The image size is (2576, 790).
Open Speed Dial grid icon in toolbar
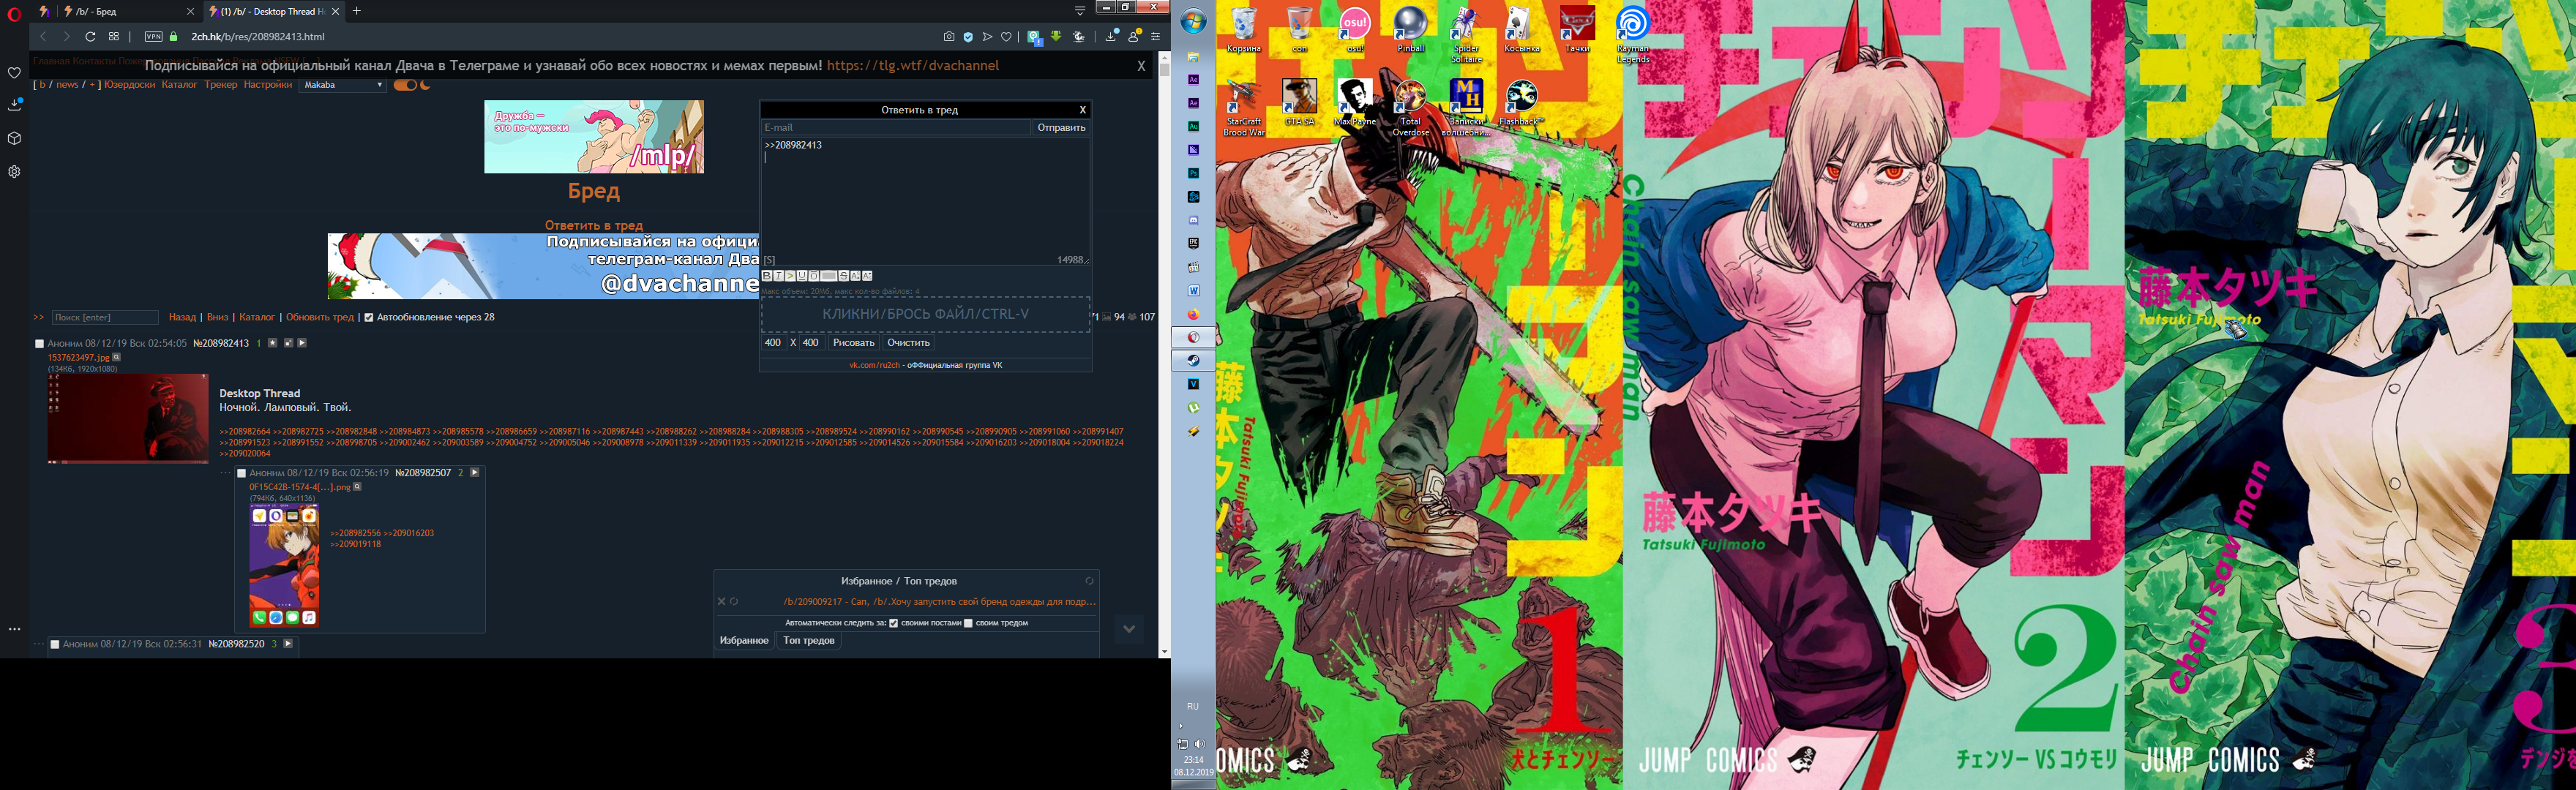click(114, 37)
